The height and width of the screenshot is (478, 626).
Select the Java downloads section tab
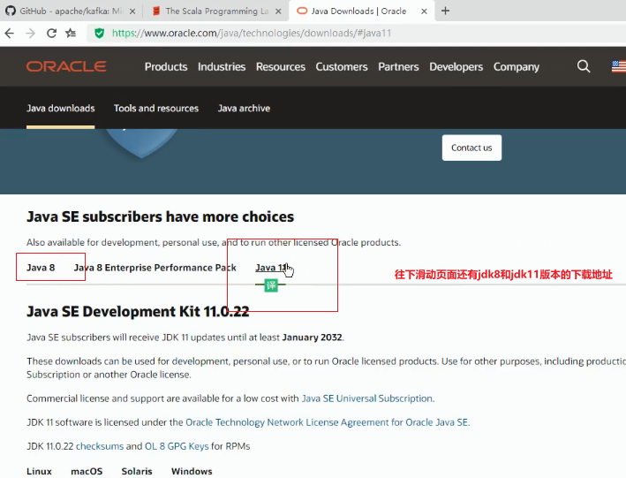point(61,109)
